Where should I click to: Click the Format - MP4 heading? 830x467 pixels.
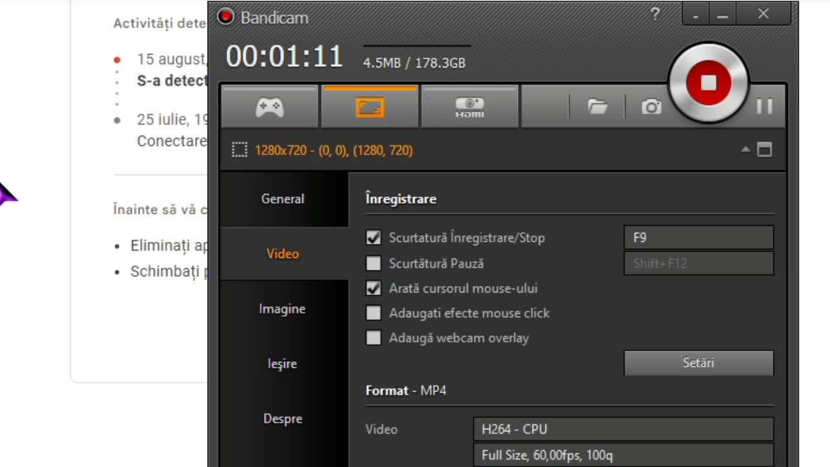click(406, 390)
